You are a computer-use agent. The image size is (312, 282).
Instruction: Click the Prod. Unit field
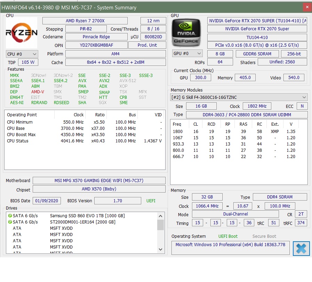pos(147,45)
